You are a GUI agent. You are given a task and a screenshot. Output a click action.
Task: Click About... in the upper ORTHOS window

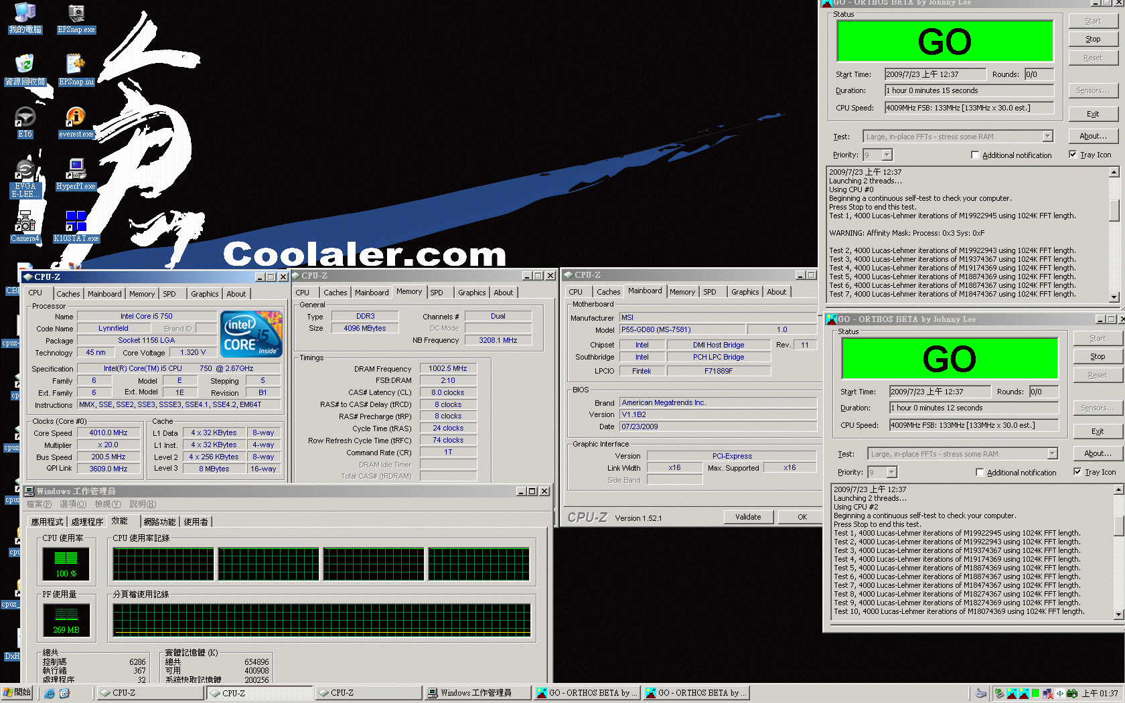(x=1093, y=137)
